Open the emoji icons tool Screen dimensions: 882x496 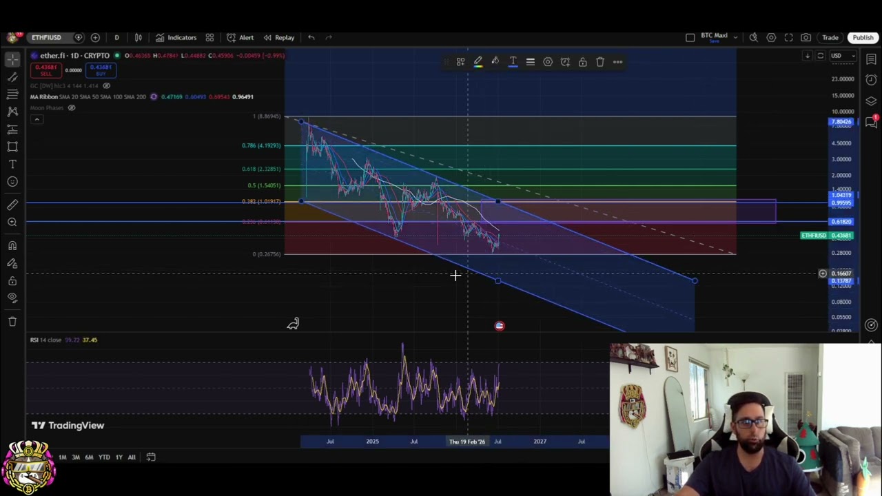pyautogui.click(x=12, y=182)
